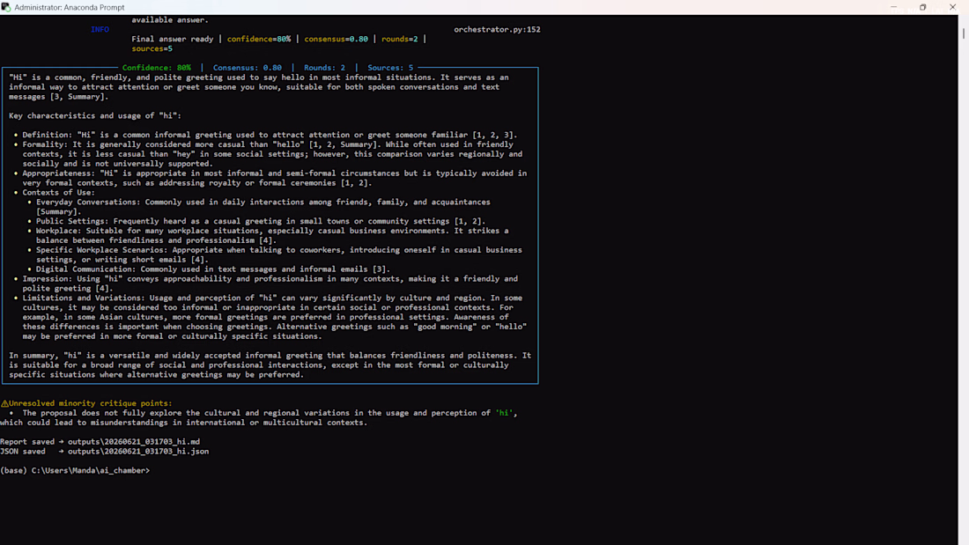Click 'Sources: 5' in the panel header
Screen dimensions: 969x545
point(390,67)
